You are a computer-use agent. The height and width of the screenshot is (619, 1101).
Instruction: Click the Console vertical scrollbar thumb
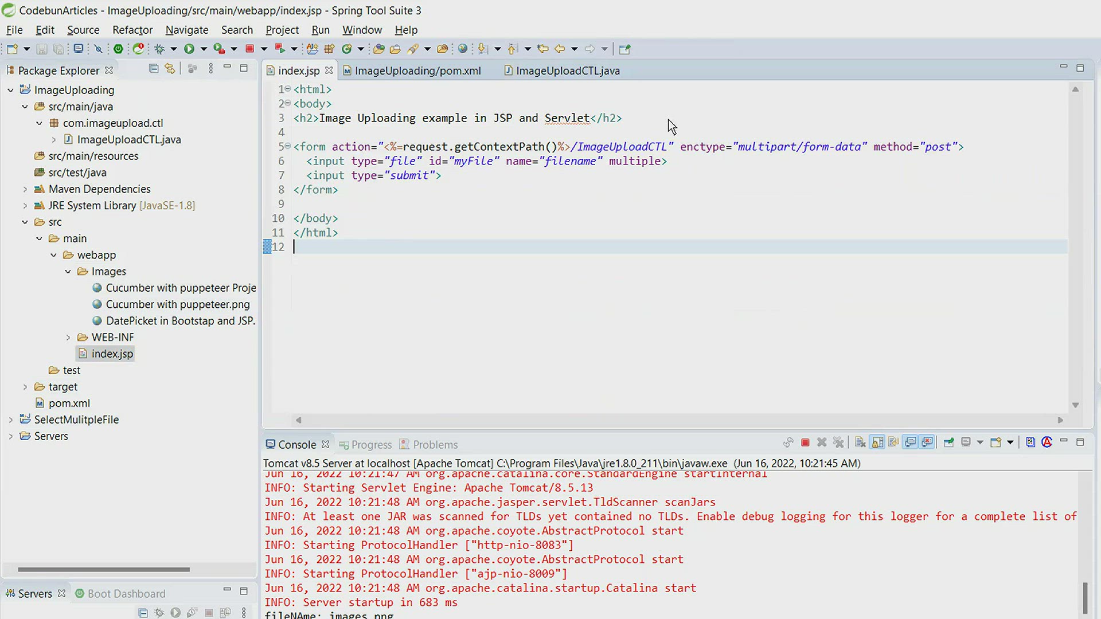(1085, 598)
